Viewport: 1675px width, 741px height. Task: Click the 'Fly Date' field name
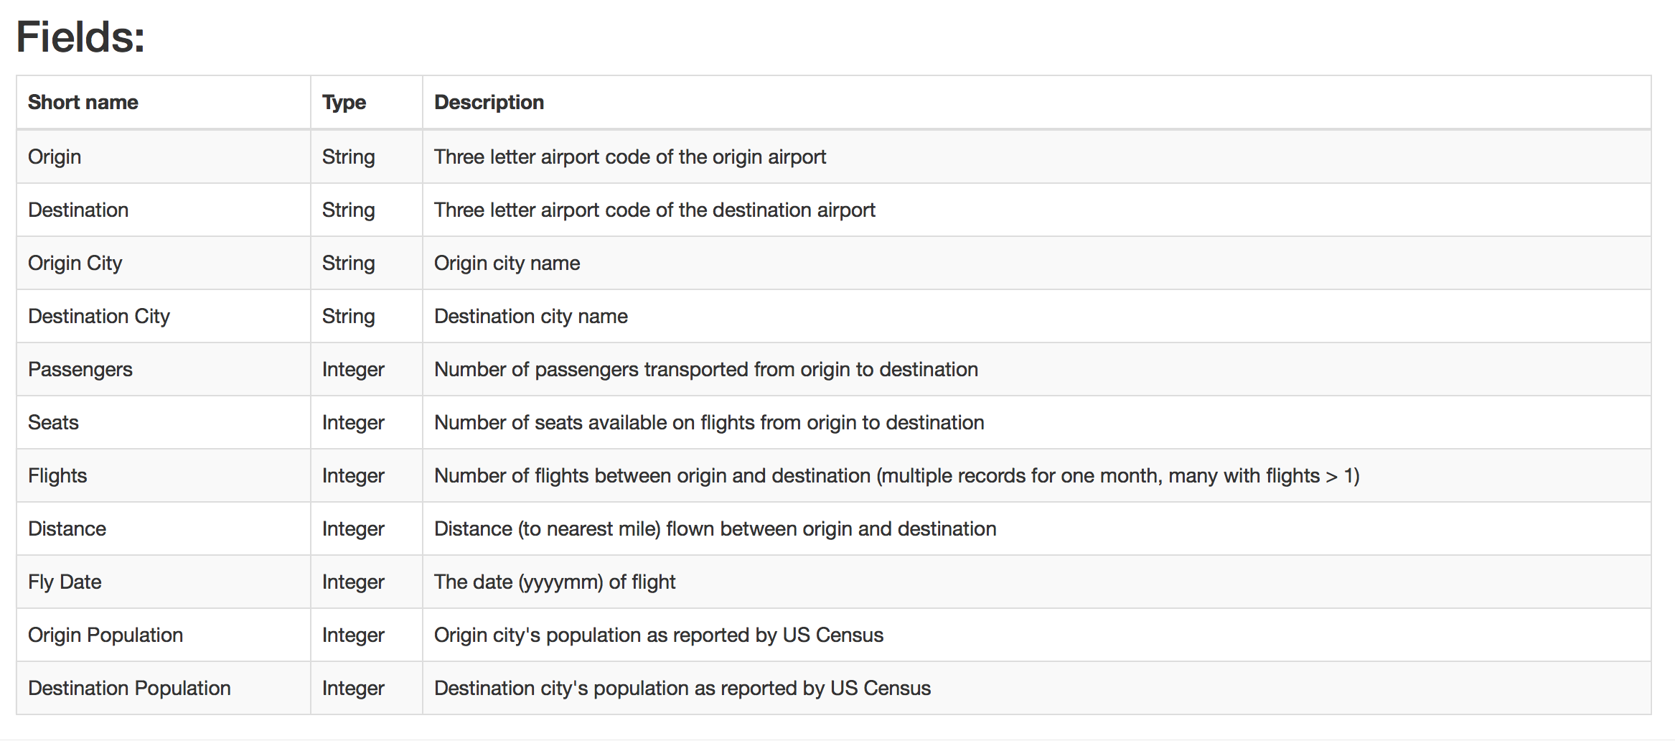tap(65, 582)
